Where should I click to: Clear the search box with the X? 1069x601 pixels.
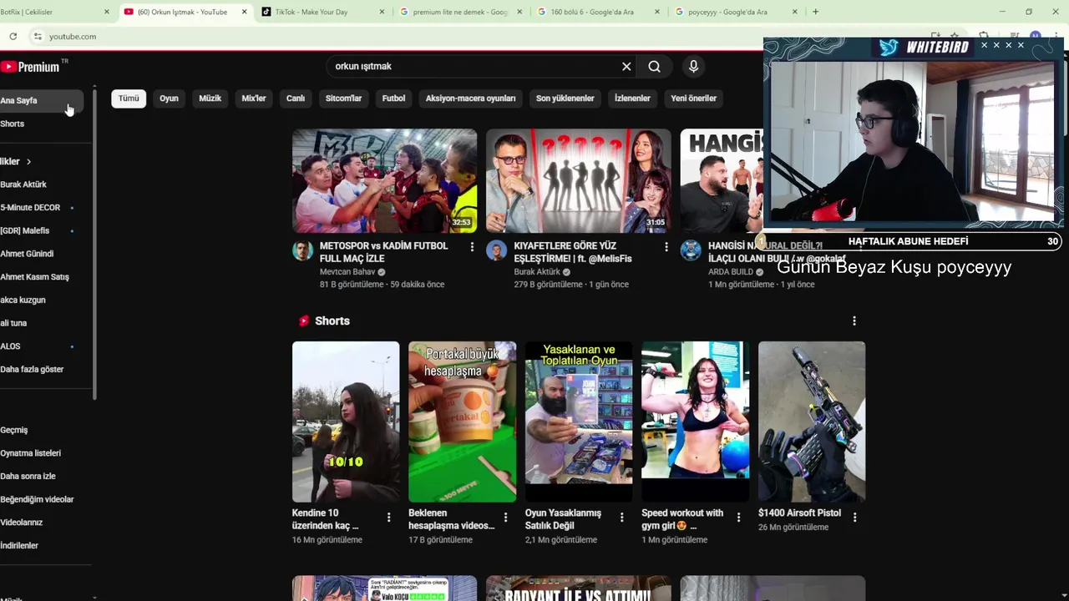click(626, 67)
